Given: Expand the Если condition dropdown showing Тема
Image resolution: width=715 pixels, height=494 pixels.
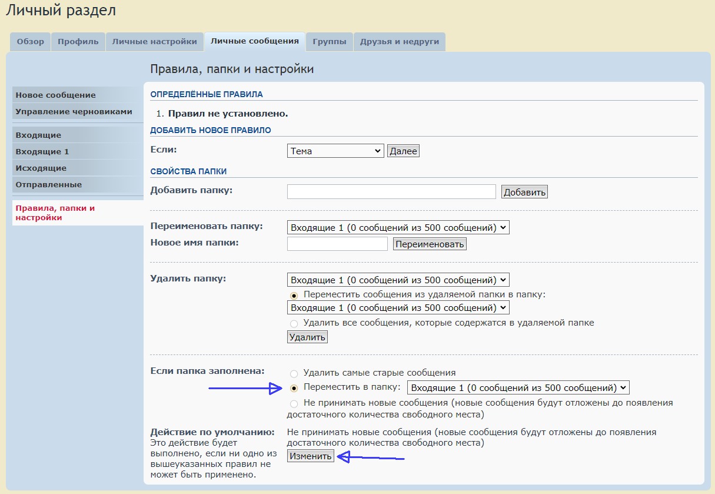Looking at the screenshot, I should (x=335, y=151).
